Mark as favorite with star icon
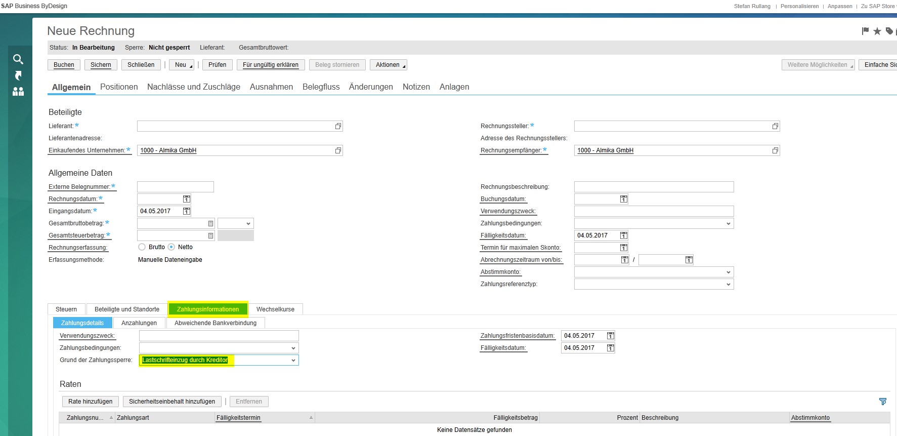 click(x=877, y=31)
